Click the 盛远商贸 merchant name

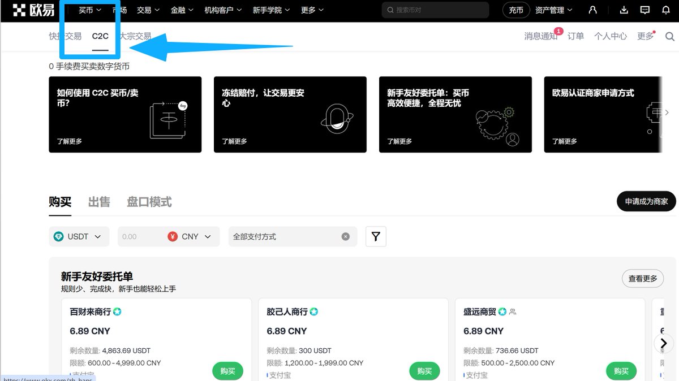pos(480,311)
